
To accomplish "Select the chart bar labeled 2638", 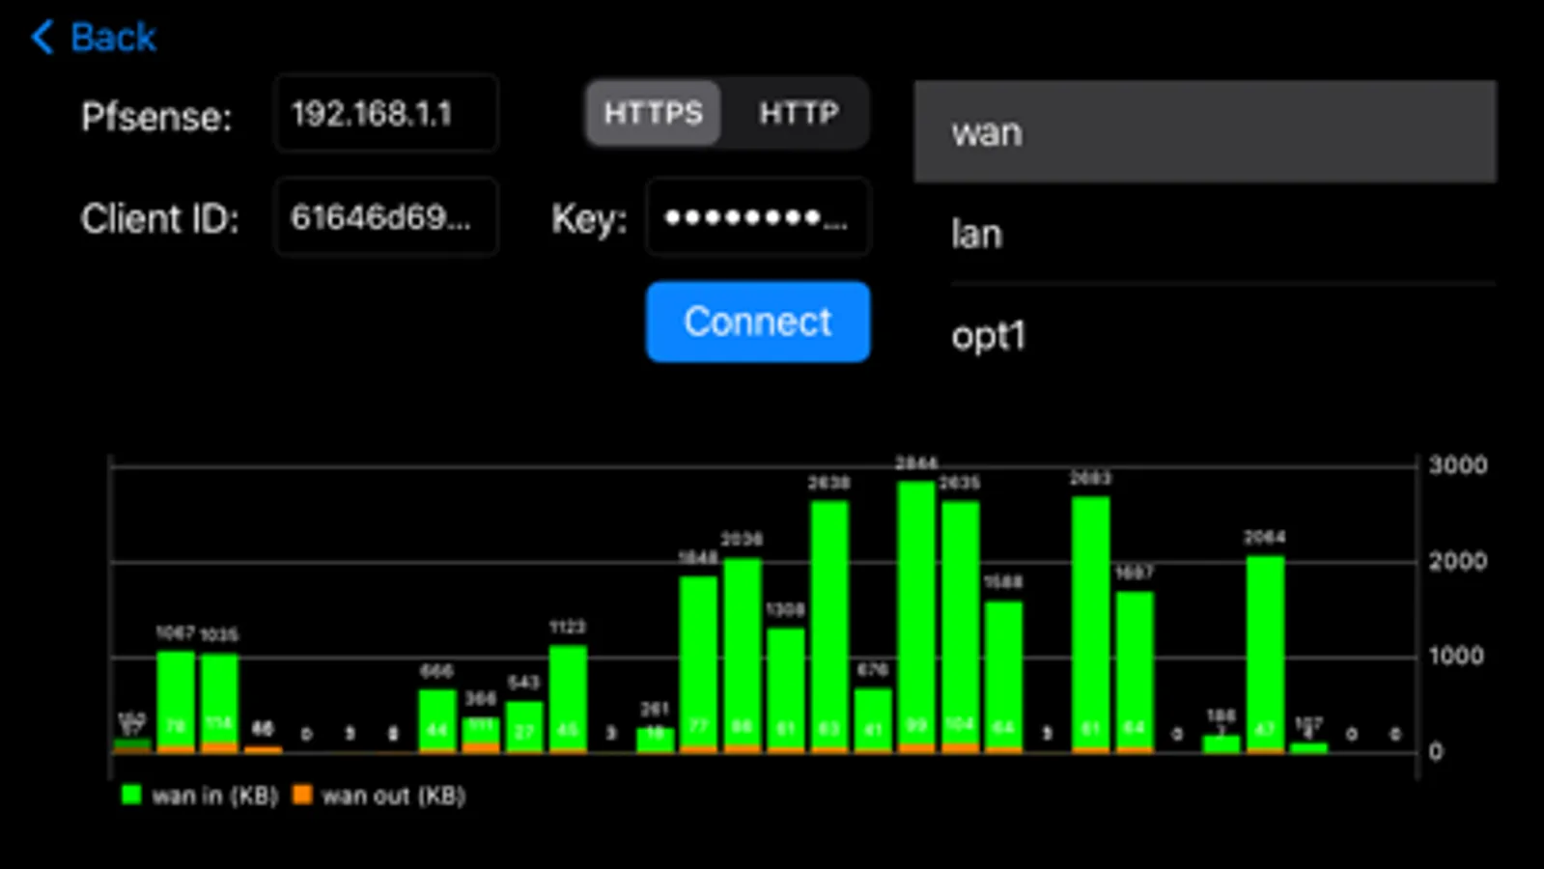I will pos(829,626).
